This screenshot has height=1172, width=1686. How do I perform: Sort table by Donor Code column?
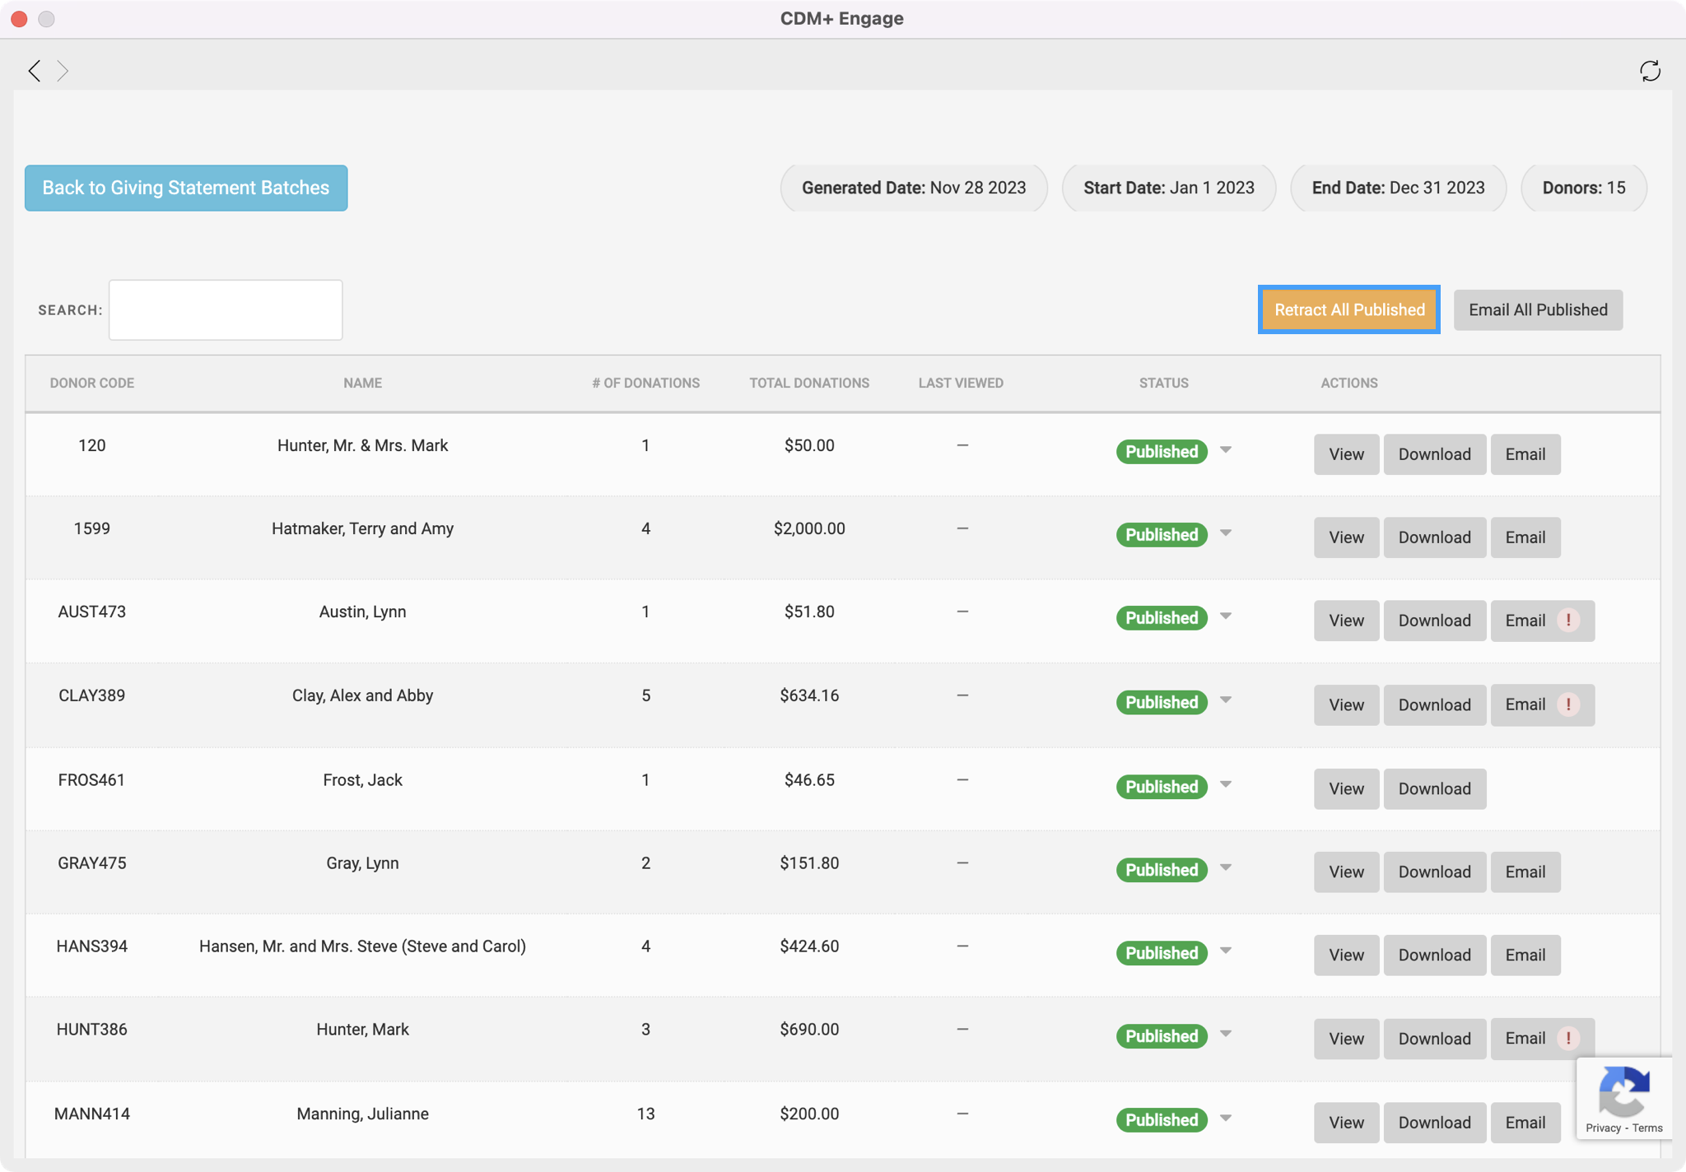(x=91, y=383)
